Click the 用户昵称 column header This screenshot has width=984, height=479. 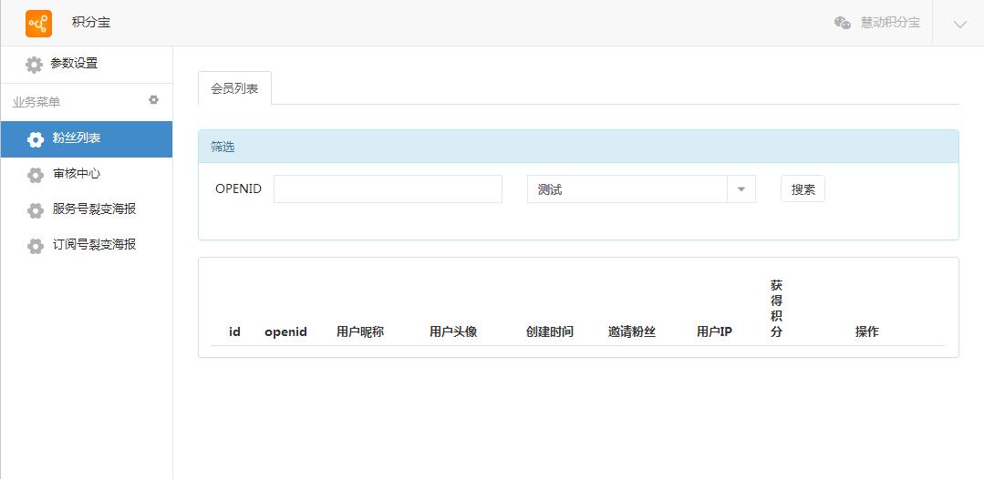pos(360,332)
